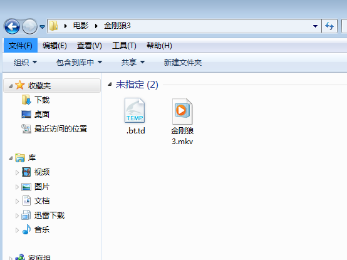Click the 桌面 monitor icon
This screenshot has width=347, height=260.
(x=26, y=115)
